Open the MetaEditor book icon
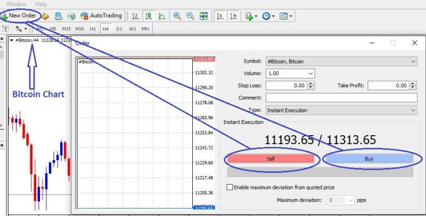This screenshot has height=216, width=426. tap(45, 16)
